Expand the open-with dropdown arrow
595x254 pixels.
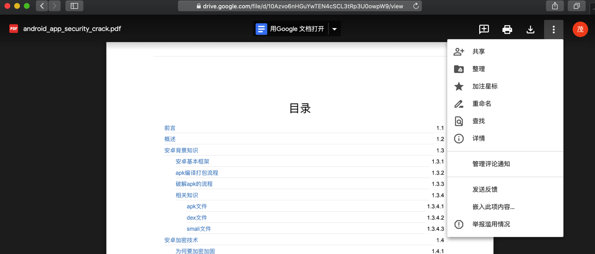[335, 29]
